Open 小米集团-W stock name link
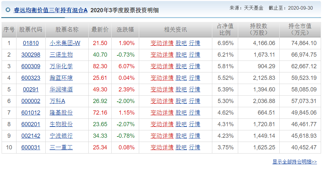This screenshot has height=169, width=322. point(65,43)
